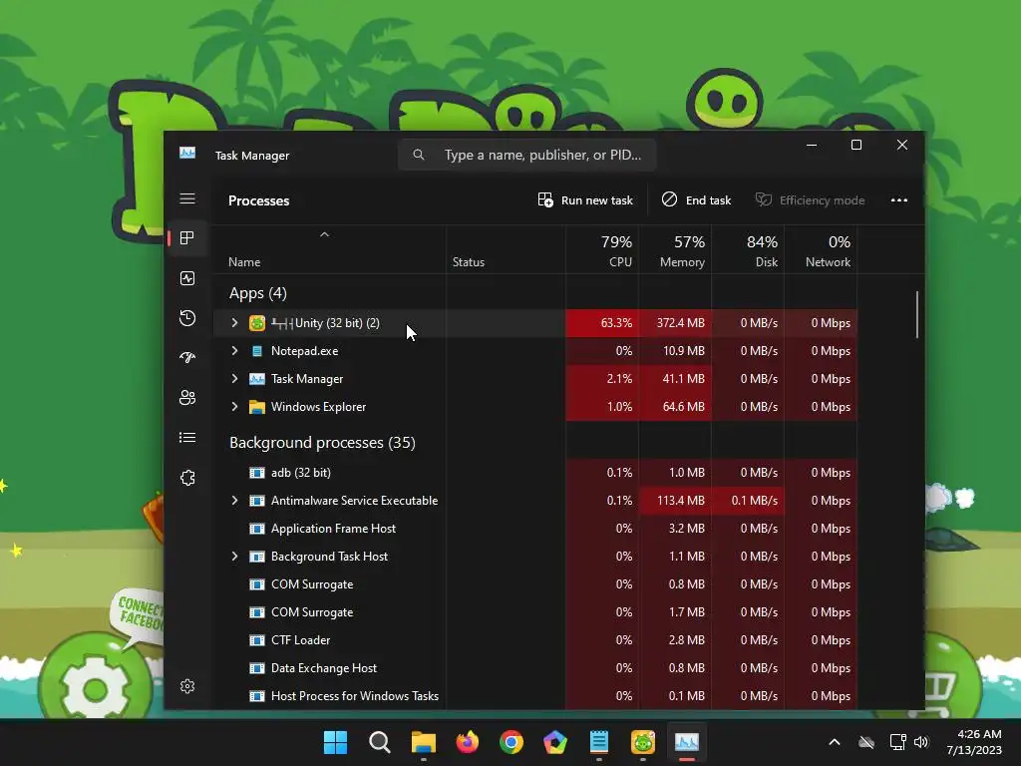
Task: Click the Task Manager title bar app icon
Action: point(187,154)
